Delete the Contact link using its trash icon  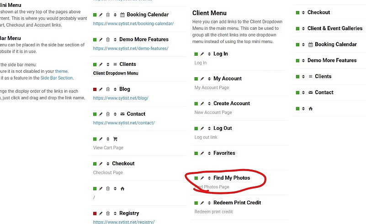pyautogui.click(x=108, y=114)
